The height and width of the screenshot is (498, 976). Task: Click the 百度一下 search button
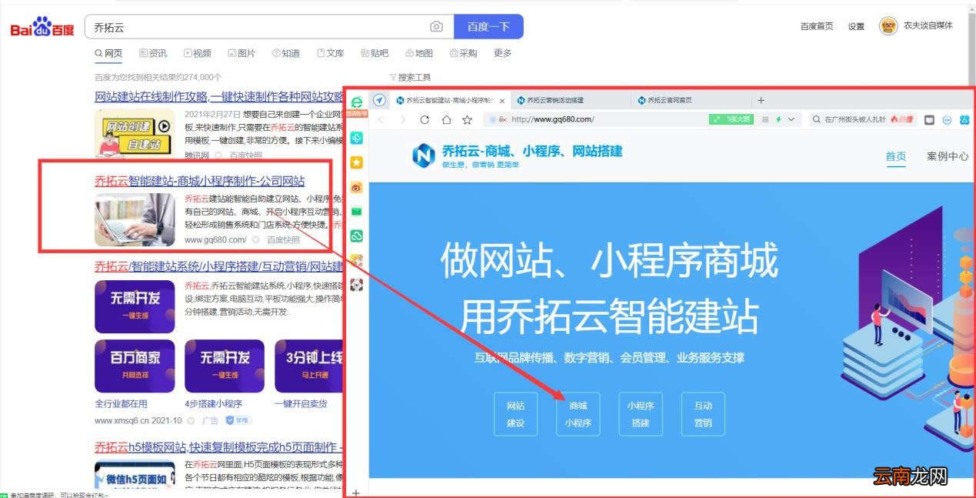(488, 26)
